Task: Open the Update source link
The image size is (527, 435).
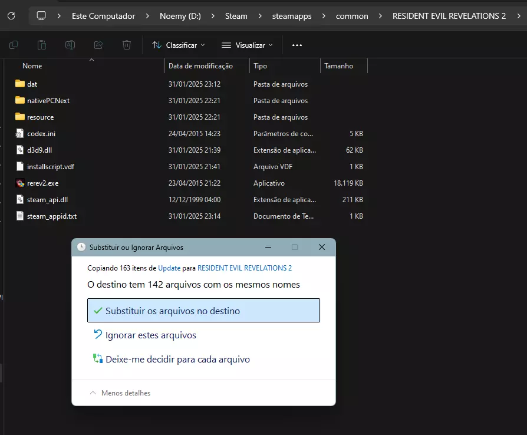Action: (x=169, y=268)
